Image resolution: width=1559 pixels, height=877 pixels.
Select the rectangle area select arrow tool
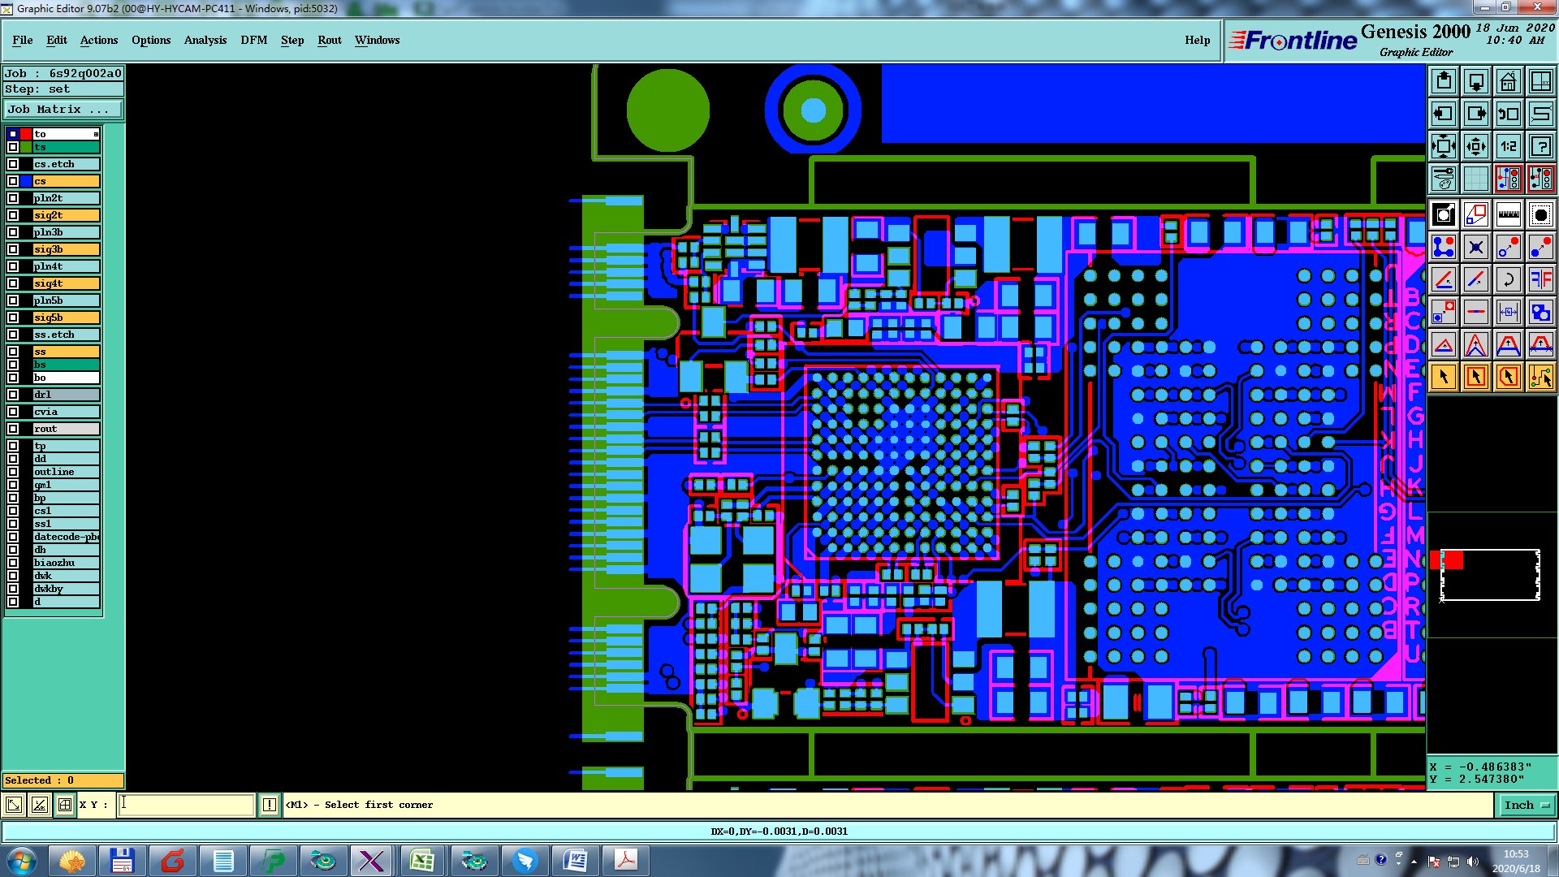coord(1475,377)
